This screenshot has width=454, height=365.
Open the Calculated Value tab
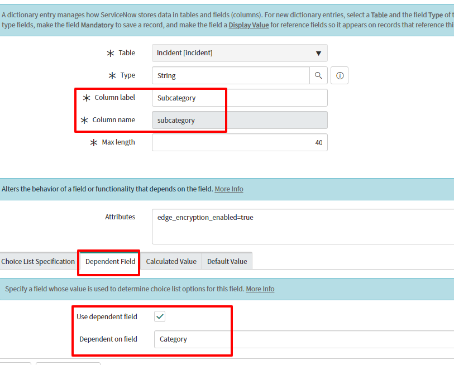171,261
